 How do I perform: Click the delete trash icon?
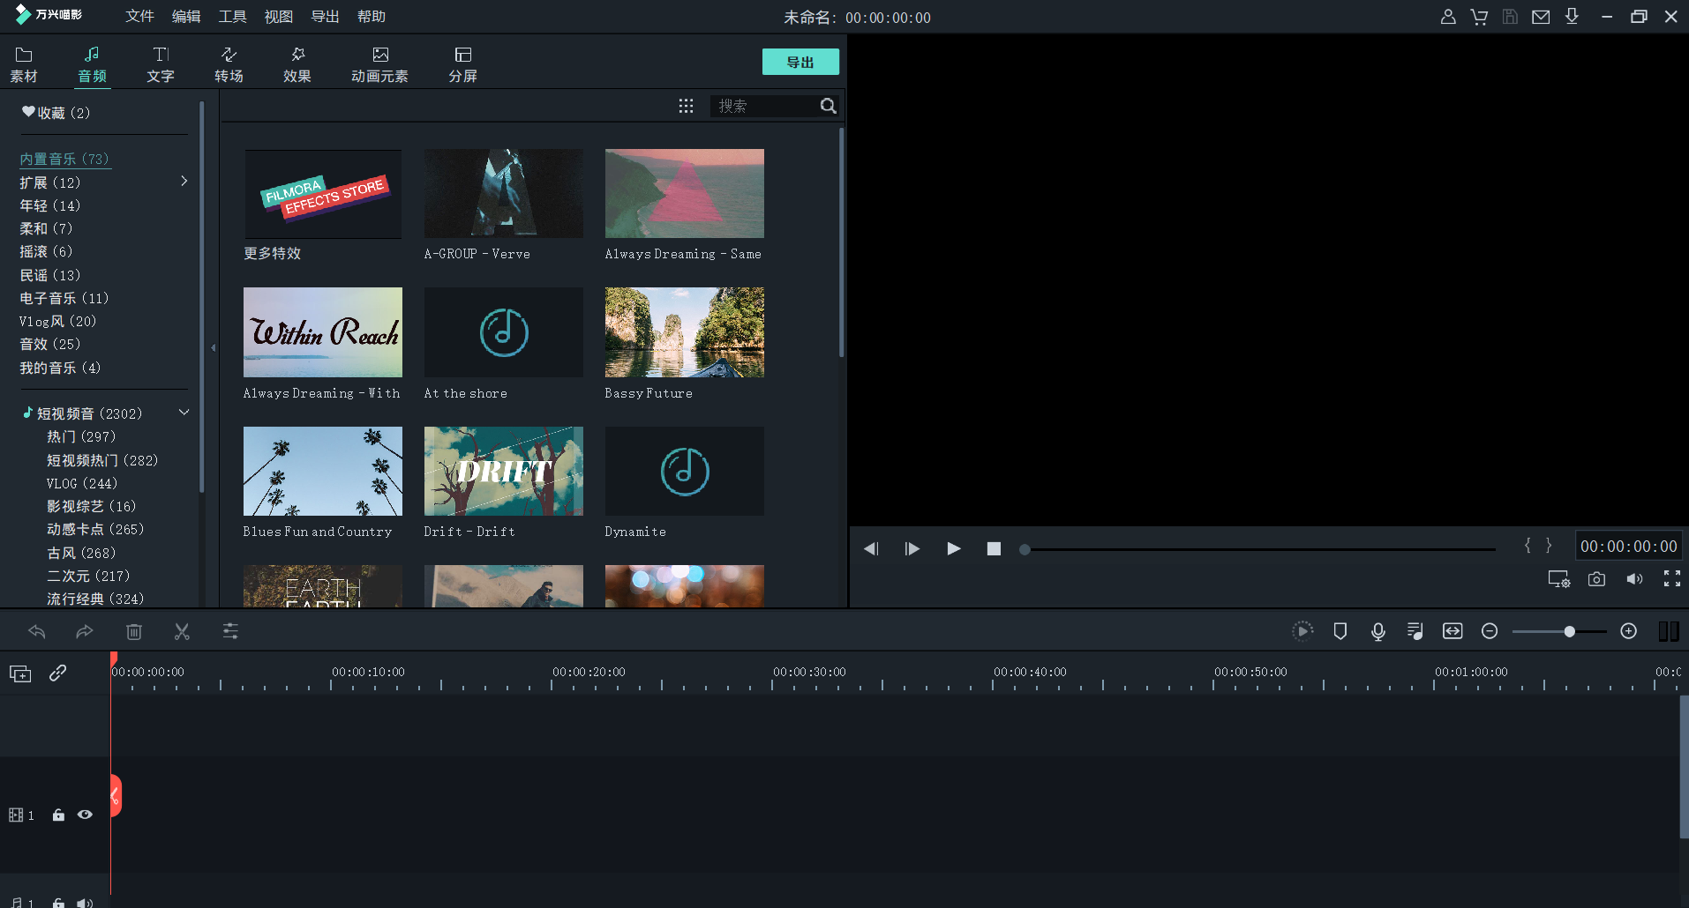[134, 631]
